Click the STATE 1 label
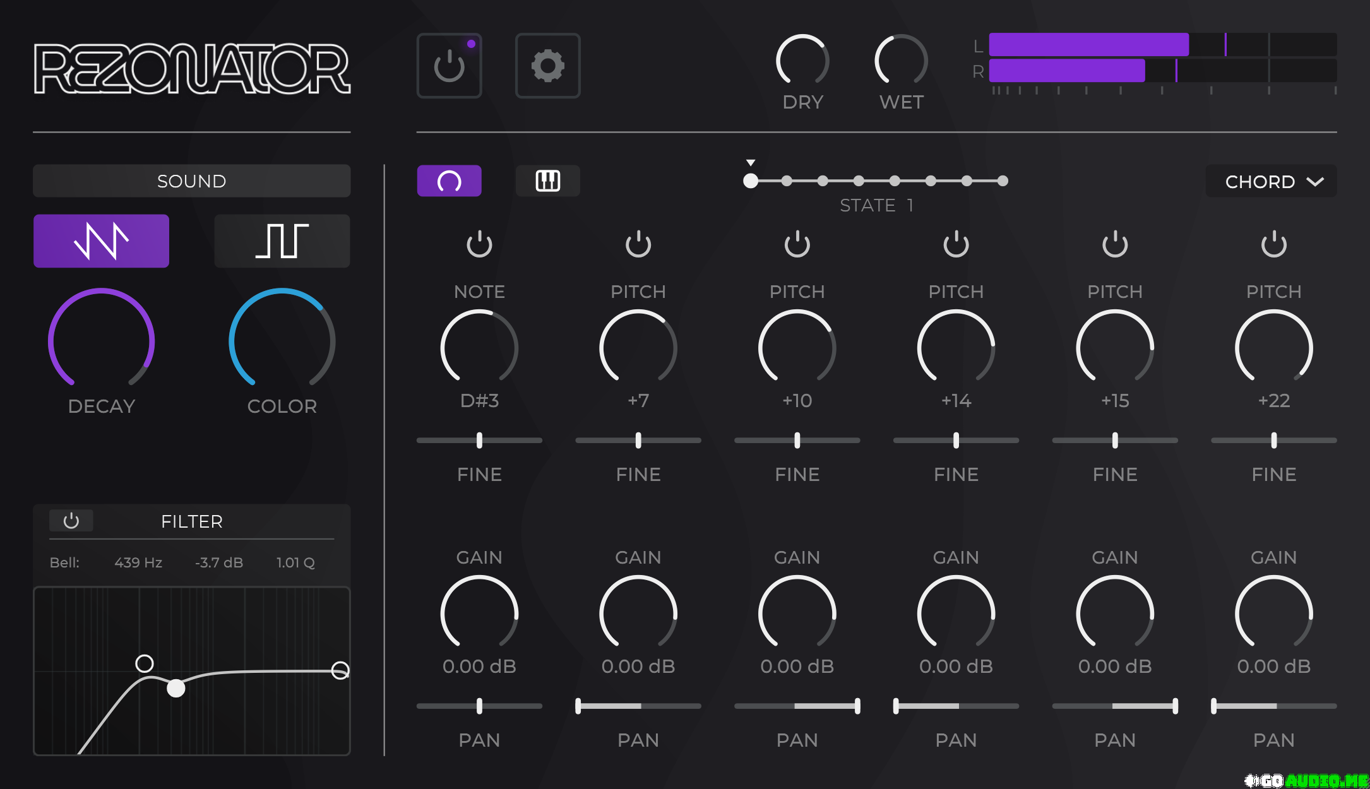 point(876,206)
